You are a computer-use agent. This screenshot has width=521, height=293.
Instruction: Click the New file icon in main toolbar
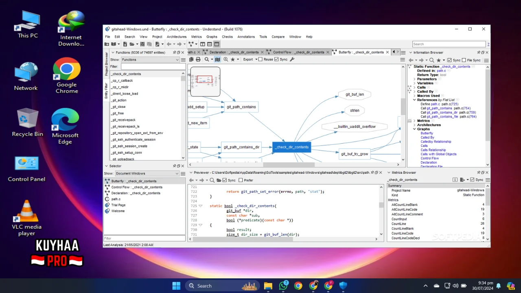(125, 44)
